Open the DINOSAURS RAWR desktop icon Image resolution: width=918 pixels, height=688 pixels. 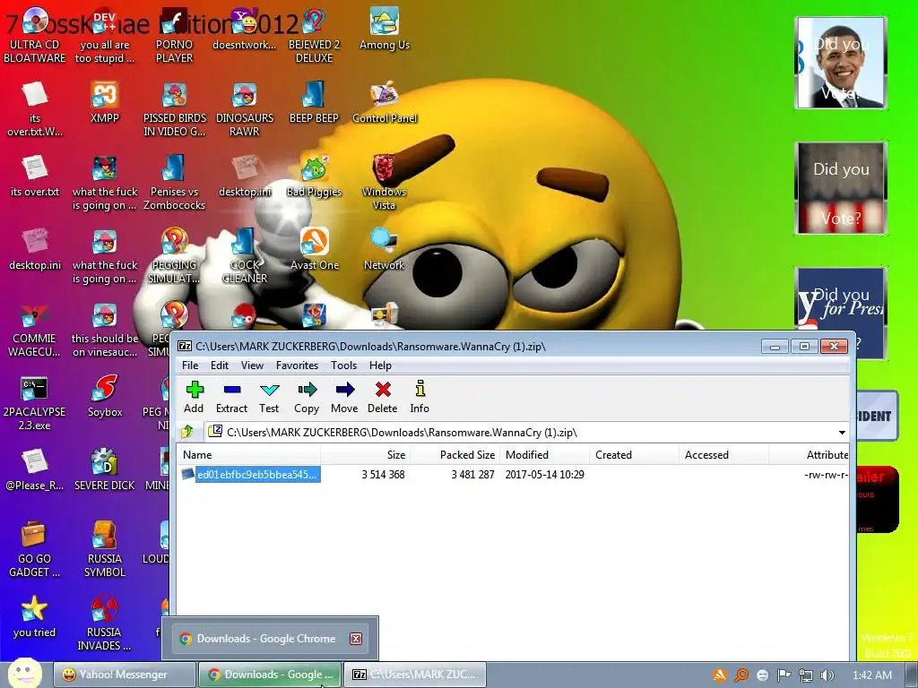pyautogui.click(x=245, y=108)
